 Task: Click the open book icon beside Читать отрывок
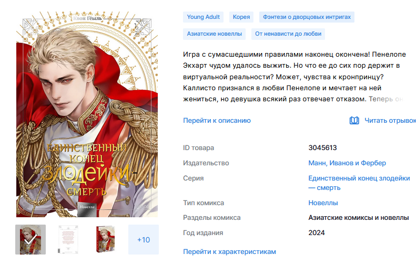[x=354, y=121]
